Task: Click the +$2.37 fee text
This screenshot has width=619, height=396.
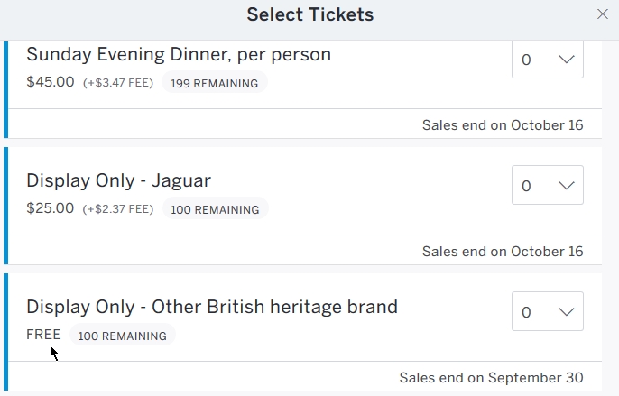Action: click(118, 209)
